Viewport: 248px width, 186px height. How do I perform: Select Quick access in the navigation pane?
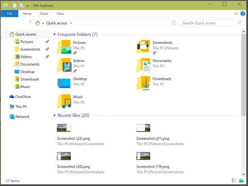coord(25,34)
